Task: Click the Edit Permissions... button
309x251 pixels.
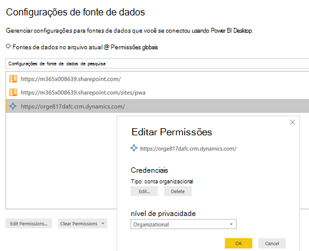Action: pos(28,224)
